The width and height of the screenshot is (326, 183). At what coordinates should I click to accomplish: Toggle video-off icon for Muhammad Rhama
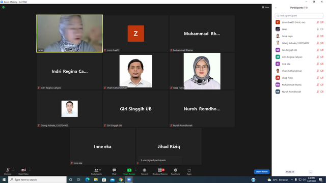click(322, 85)
